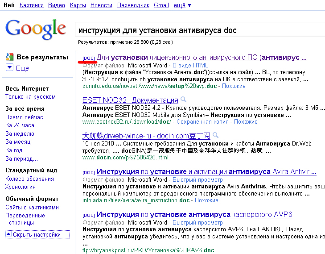Click the magnifier preview icon beside ESET NOD32 result
Viewport: 325px width, 254px height.
coord(183,100)
